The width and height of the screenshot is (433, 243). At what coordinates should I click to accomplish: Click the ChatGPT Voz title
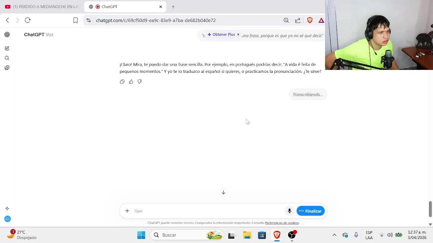tap(39, 34)
